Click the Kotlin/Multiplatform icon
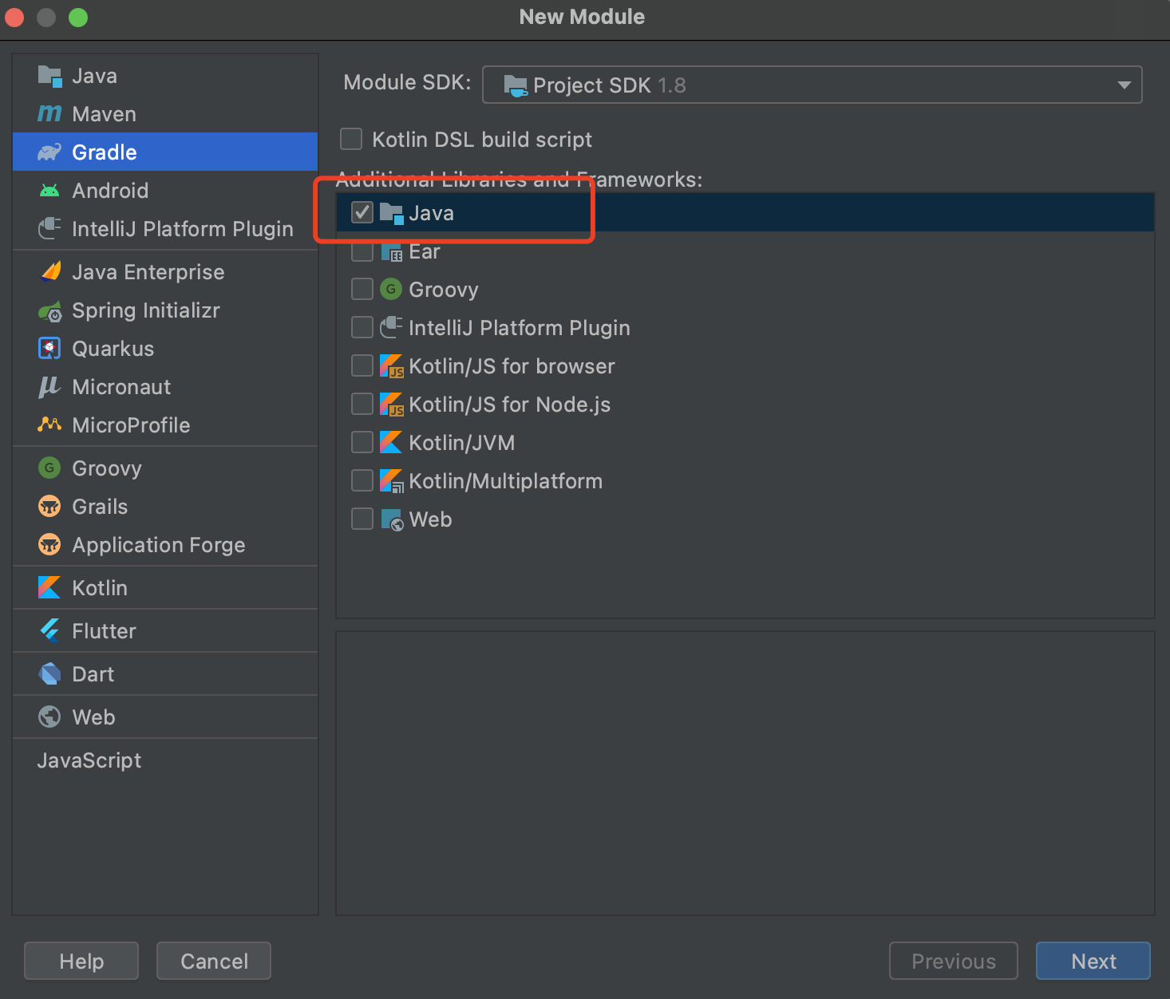 pyautogui.click(x=391, y=481)
